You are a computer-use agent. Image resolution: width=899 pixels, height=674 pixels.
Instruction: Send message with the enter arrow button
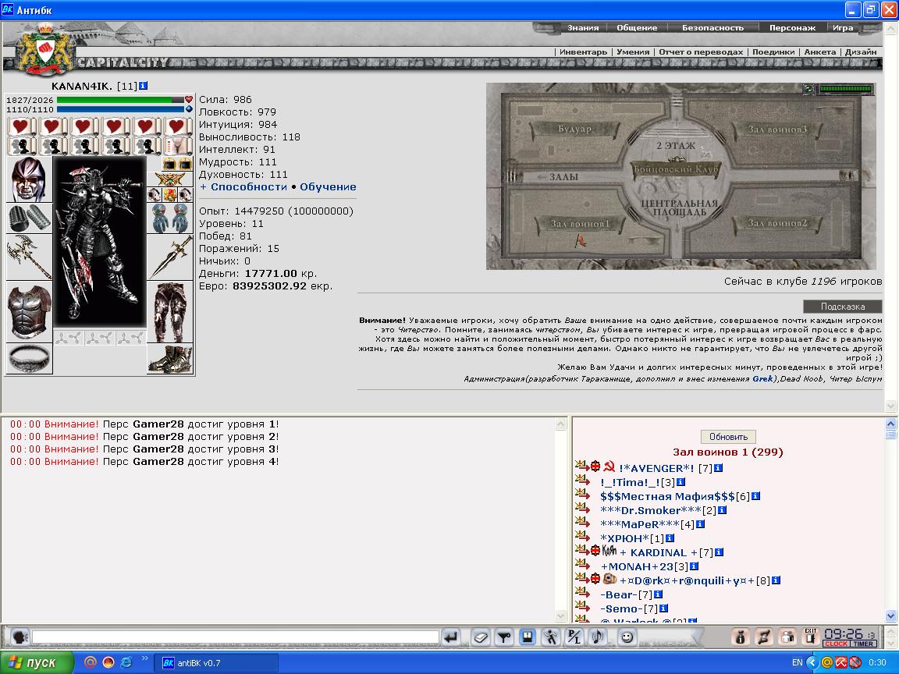pyautogui.click(x=451, y=637)
